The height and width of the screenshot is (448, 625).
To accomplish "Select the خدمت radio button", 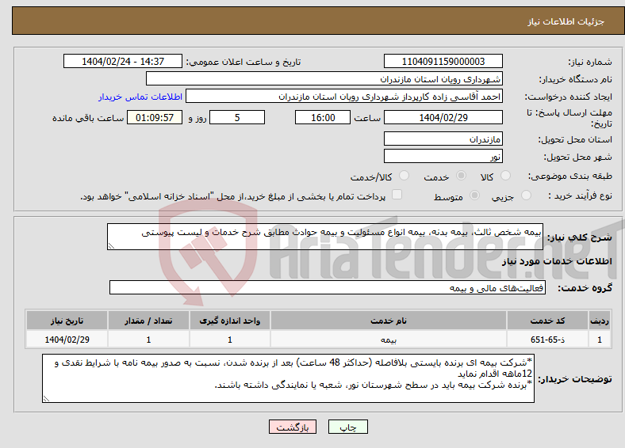I will coord(461,176).
